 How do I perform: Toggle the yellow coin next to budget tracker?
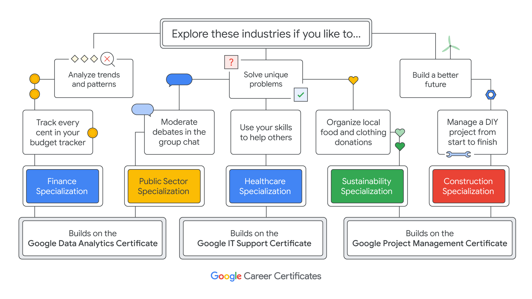[93, 133]
